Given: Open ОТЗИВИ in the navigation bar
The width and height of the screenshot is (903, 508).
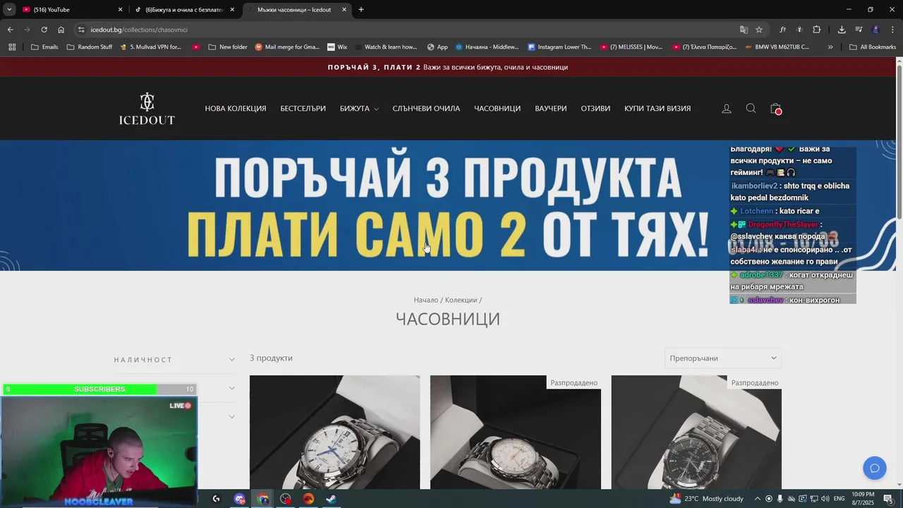Looking at the screenshot, I should [x=595, y=109].
